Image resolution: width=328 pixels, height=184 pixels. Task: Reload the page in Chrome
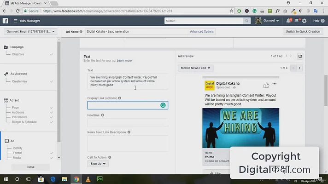(x=18, y=11)
